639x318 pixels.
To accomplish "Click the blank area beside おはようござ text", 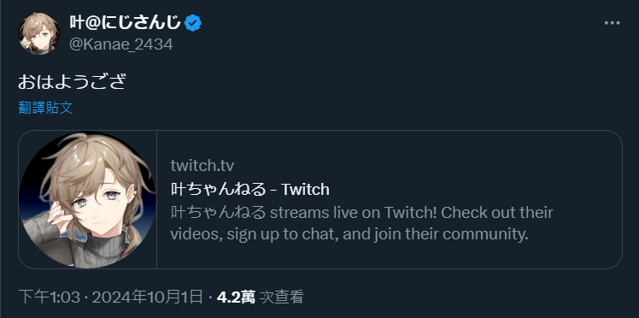I will pyautogui.click(x=366, y=81).
